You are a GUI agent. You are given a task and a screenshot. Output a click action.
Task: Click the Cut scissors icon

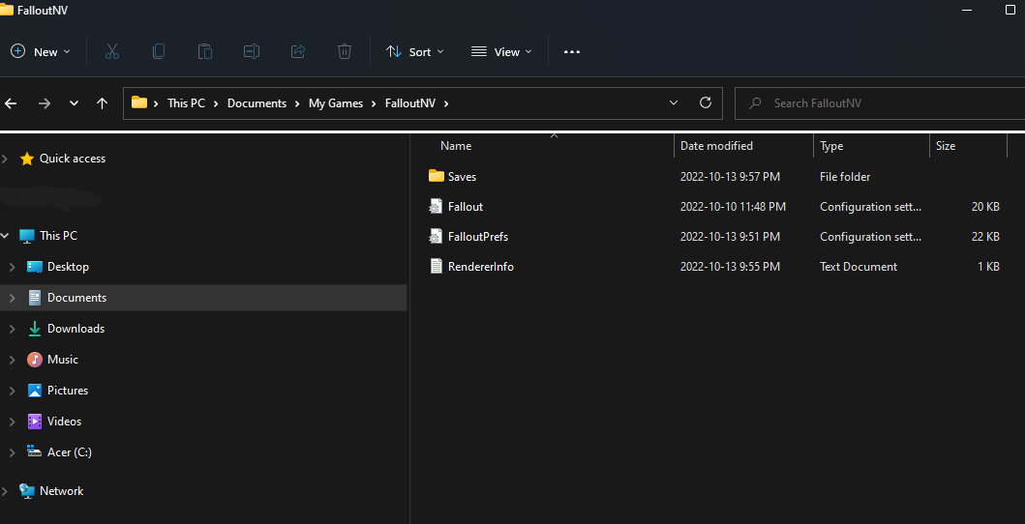(x=111, y=51)
